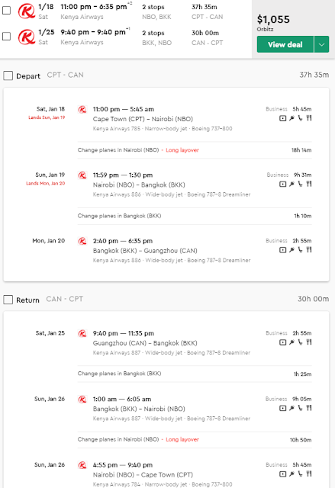Click Kenya Airways logo beside Nairobi–Bangkok segment
This screenshot has height=488, width=335.
click(x=82, y=175)
